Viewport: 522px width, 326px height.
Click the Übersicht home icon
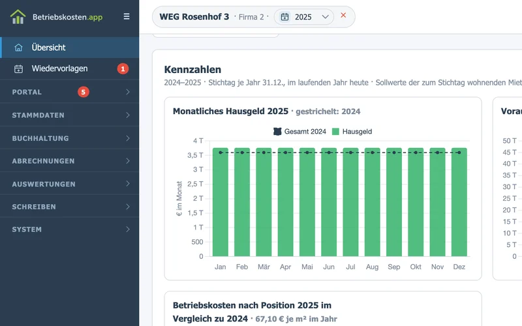pyautogui.click(x=19, y=48)
